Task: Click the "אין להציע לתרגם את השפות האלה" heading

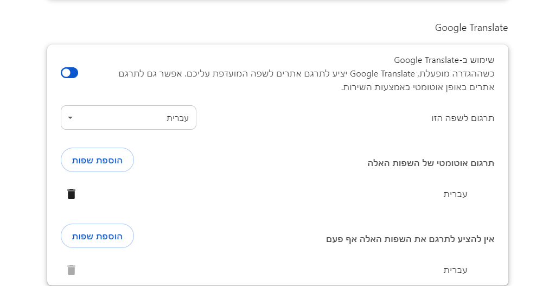Action: click(x=410, y=239)
